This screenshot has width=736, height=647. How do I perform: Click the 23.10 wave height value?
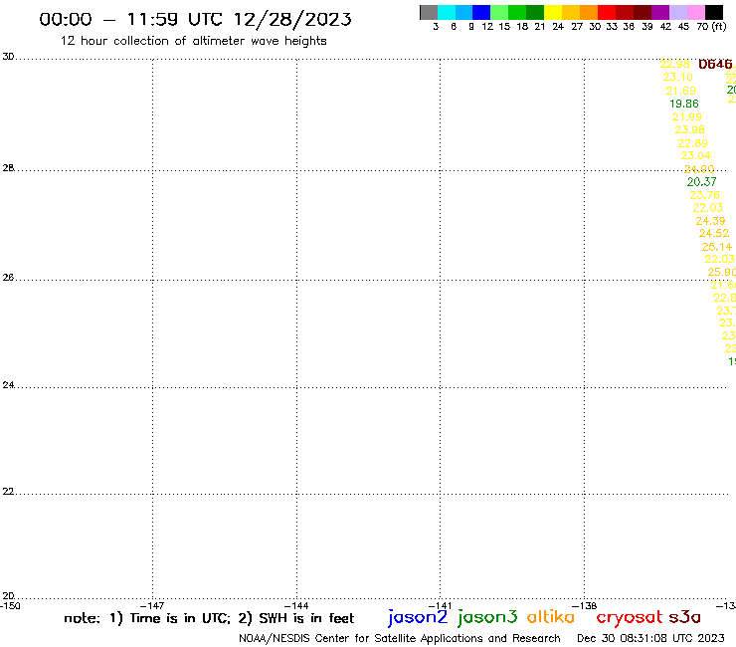point(677,77)
